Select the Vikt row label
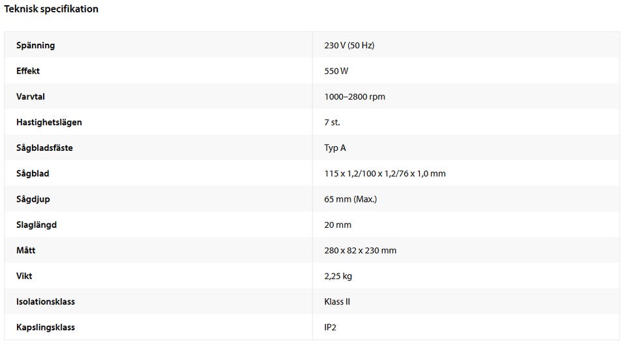 point(24,276)
